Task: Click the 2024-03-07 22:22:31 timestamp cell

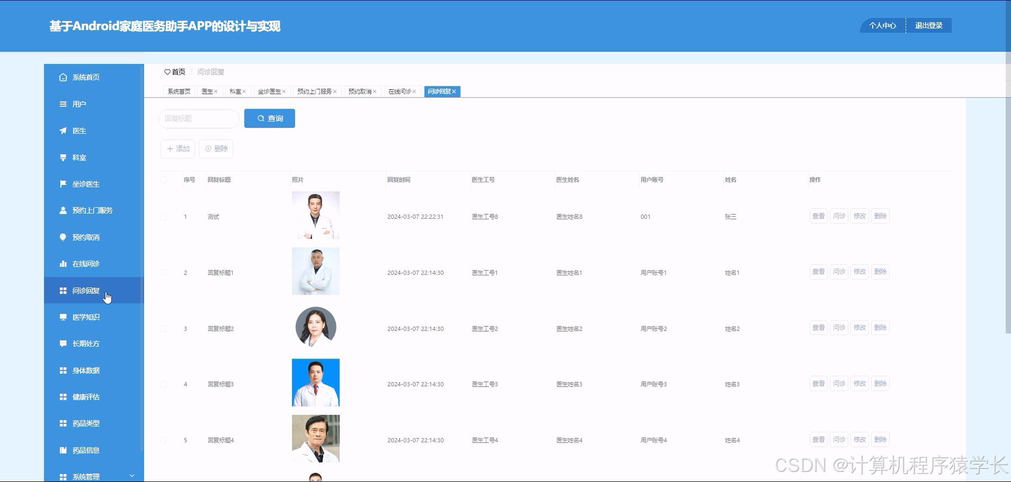Action: [415, 217]
